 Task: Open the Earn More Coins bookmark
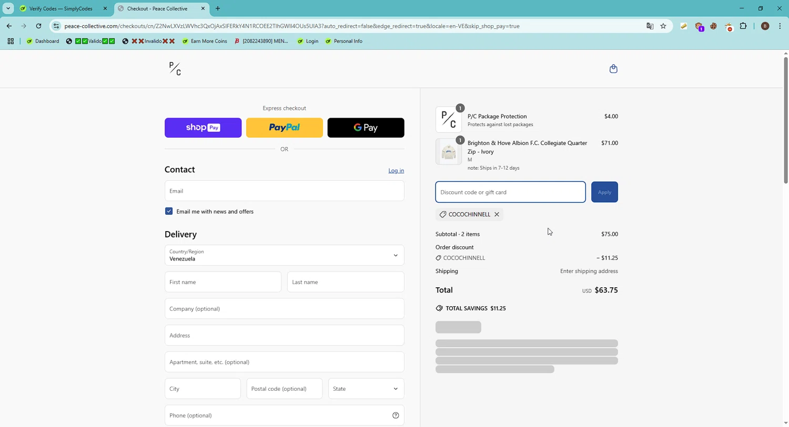tap(205, 41)
